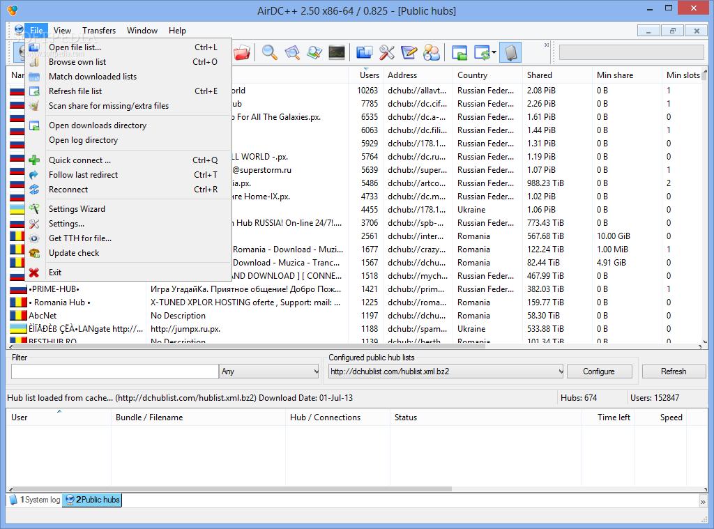The image size is (714, 529).
Task: Click the Configure button
Action: pos(599,371)
